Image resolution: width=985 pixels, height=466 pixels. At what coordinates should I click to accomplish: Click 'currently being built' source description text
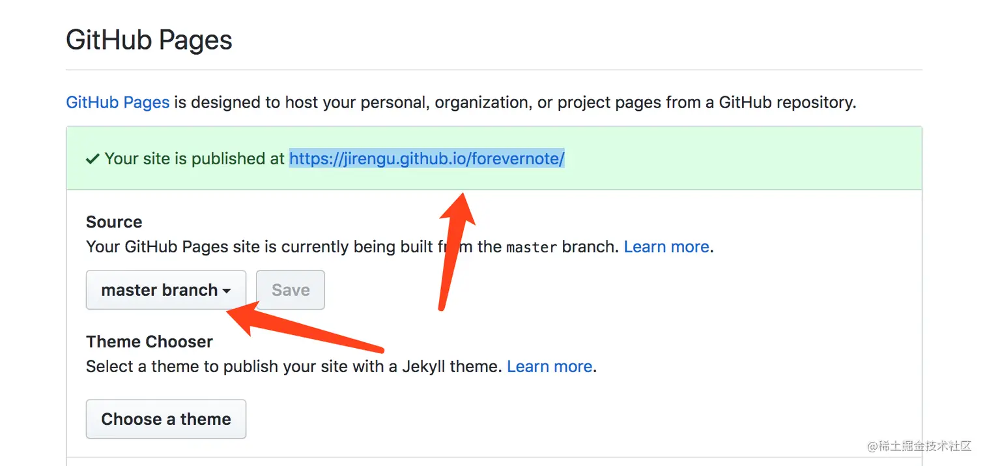pyautogui.click(x=326, y=247)
